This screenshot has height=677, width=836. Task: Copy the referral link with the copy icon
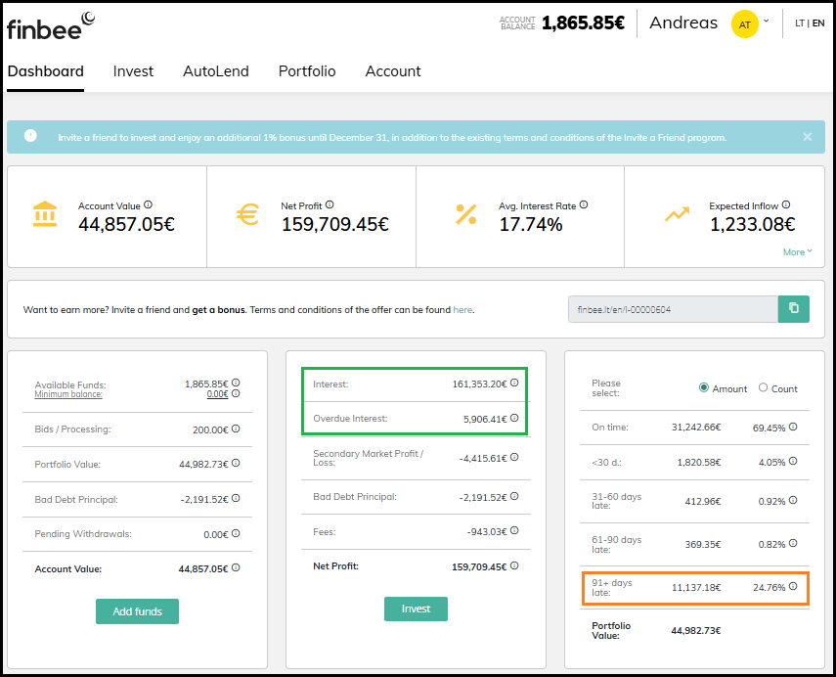point(793,309)
